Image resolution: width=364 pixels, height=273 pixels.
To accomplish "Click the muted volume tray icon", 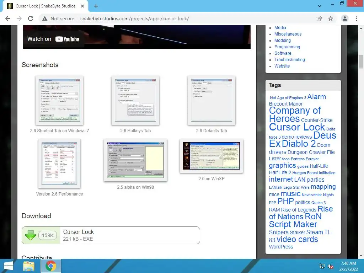I will pos(331,266).
